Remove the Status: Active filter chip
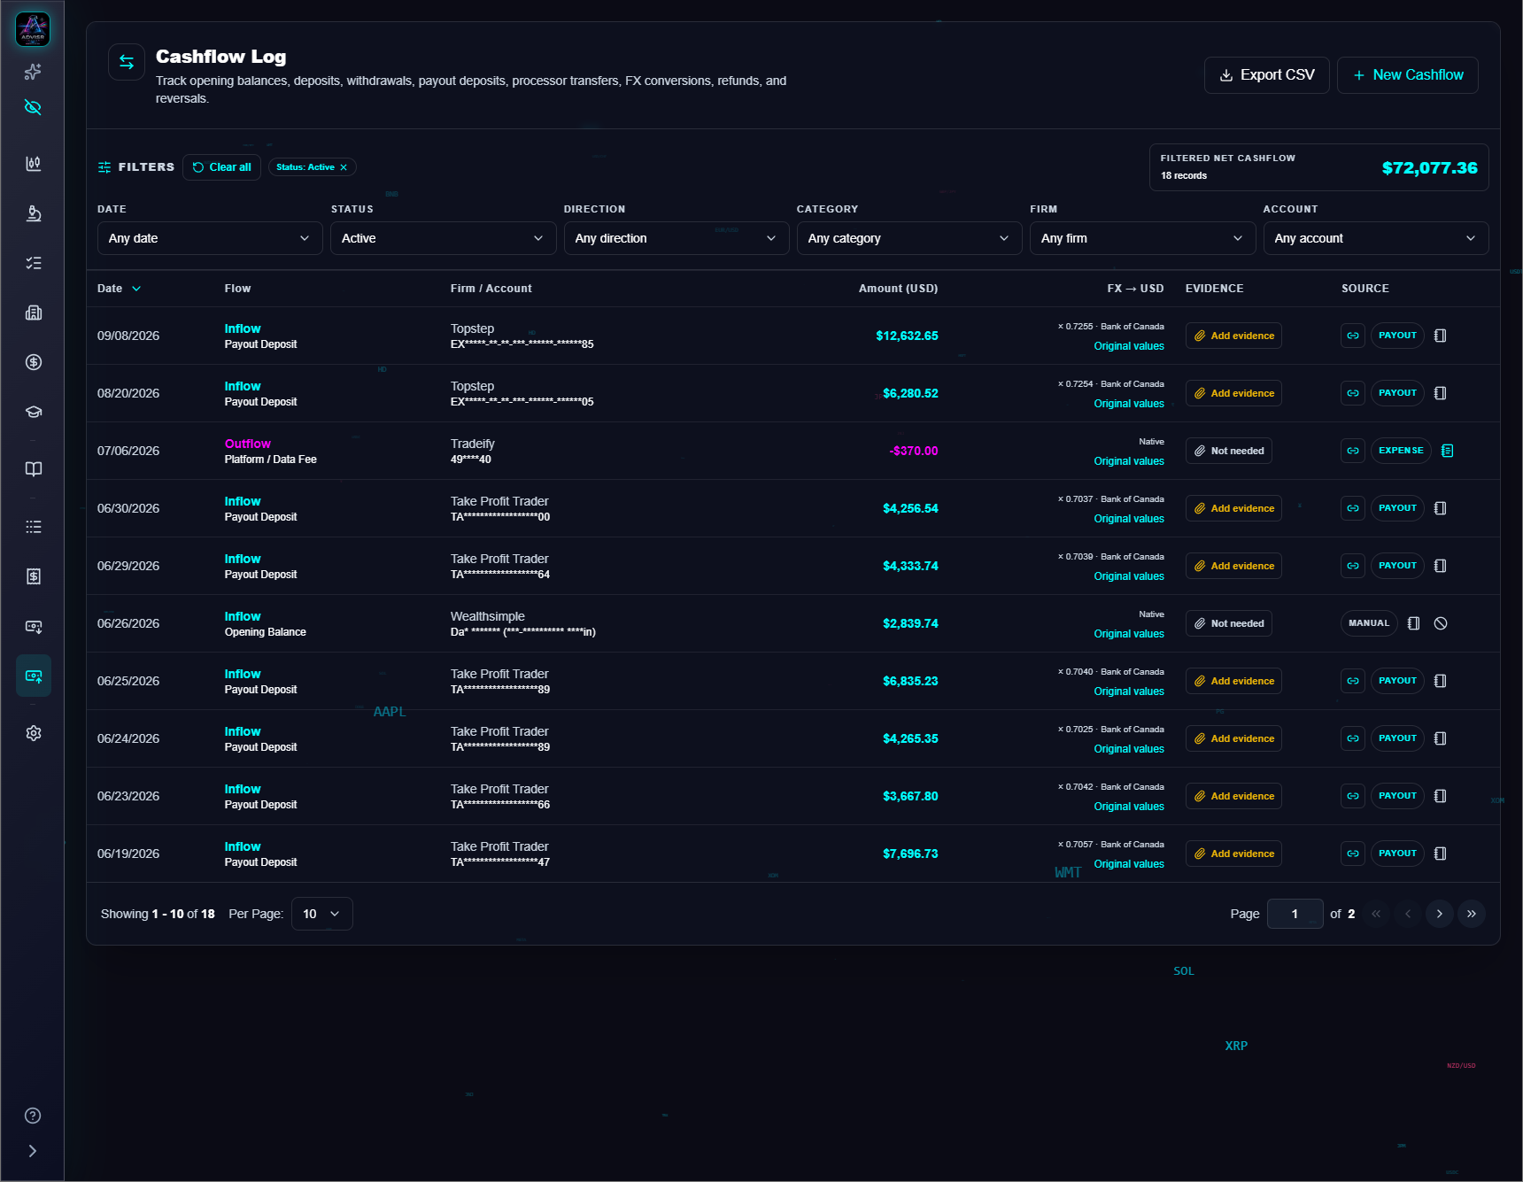Screen dimensions: 1523x1182 pyautogui.click(x=344, y=167)
